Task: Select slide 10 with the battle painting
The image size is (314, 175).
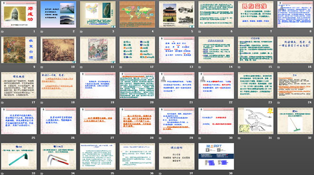Action: point(58,50)
